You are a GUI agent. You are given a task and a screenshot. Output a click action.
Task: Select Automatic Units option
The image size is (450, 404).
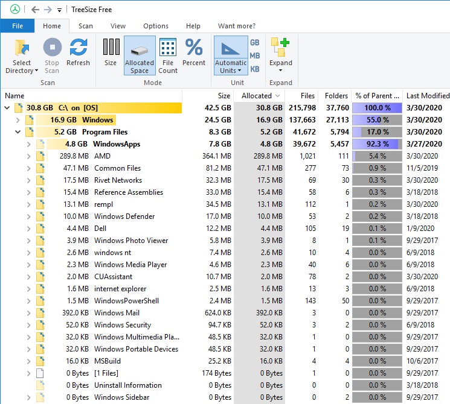point(231,55)
